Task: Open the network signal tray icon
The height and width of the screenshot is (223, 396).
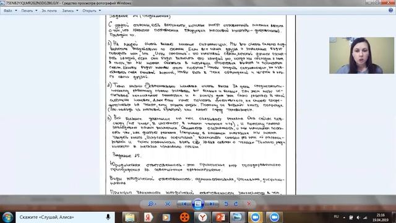Action: pos(366,217)
